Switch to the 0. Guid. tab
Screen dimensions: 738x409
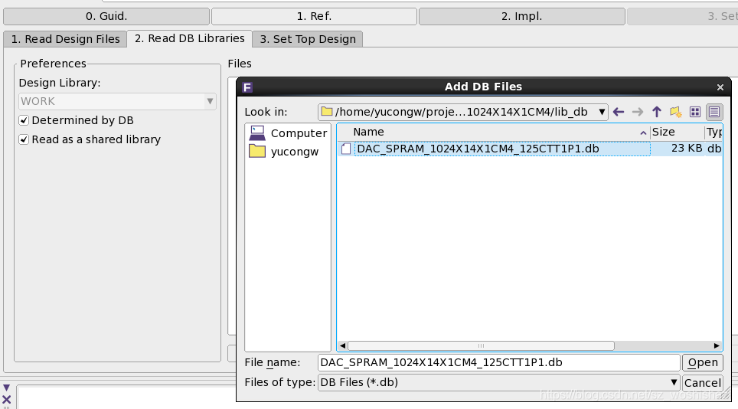coord(106,17)
